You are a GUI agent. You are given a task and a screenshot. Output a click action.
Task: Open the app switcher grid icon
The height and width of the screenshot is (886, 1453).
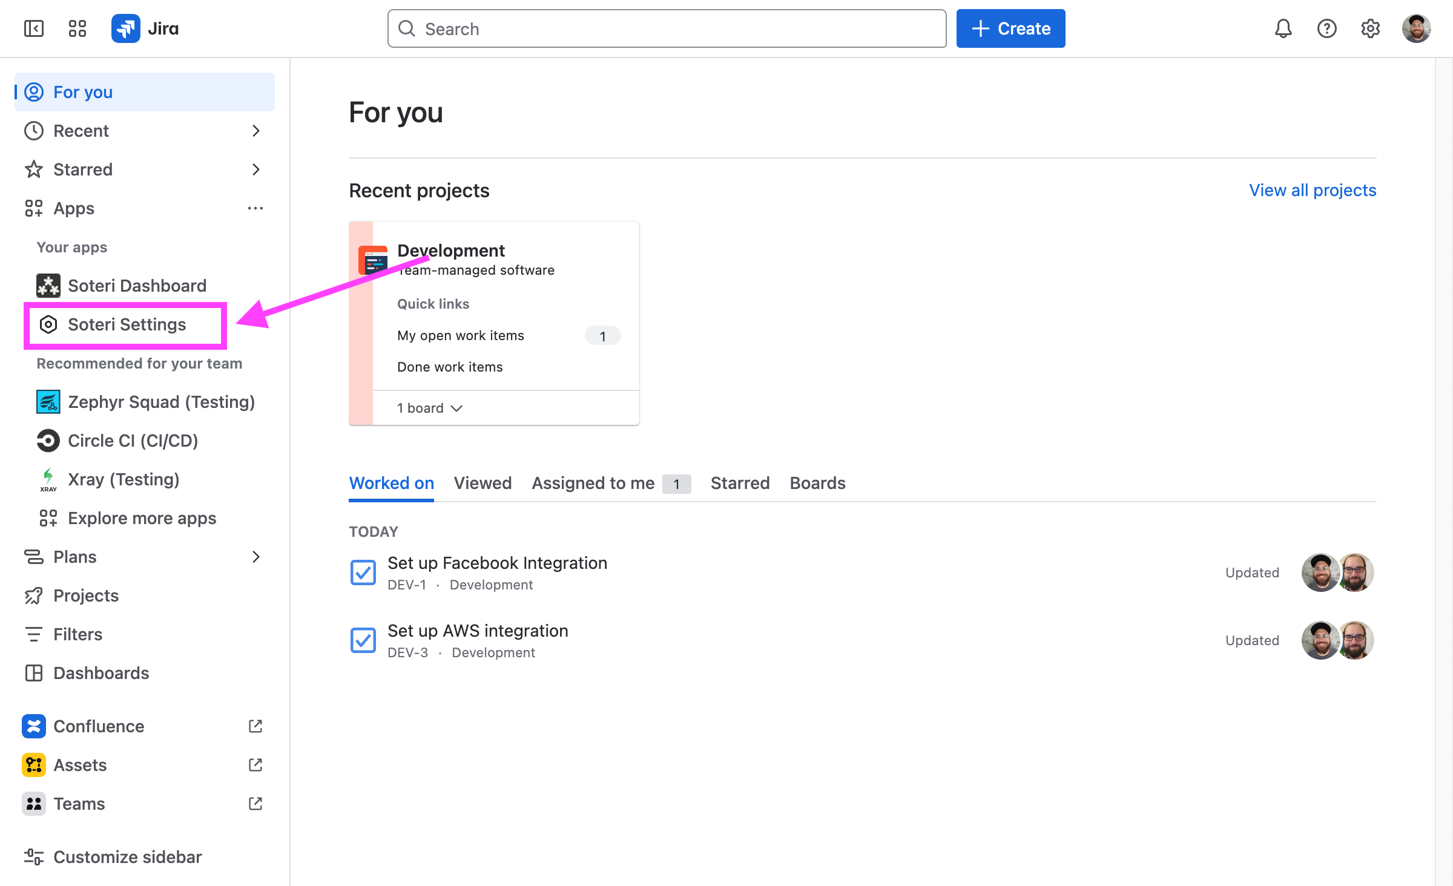pyautogui.click(x=77, y=28)
